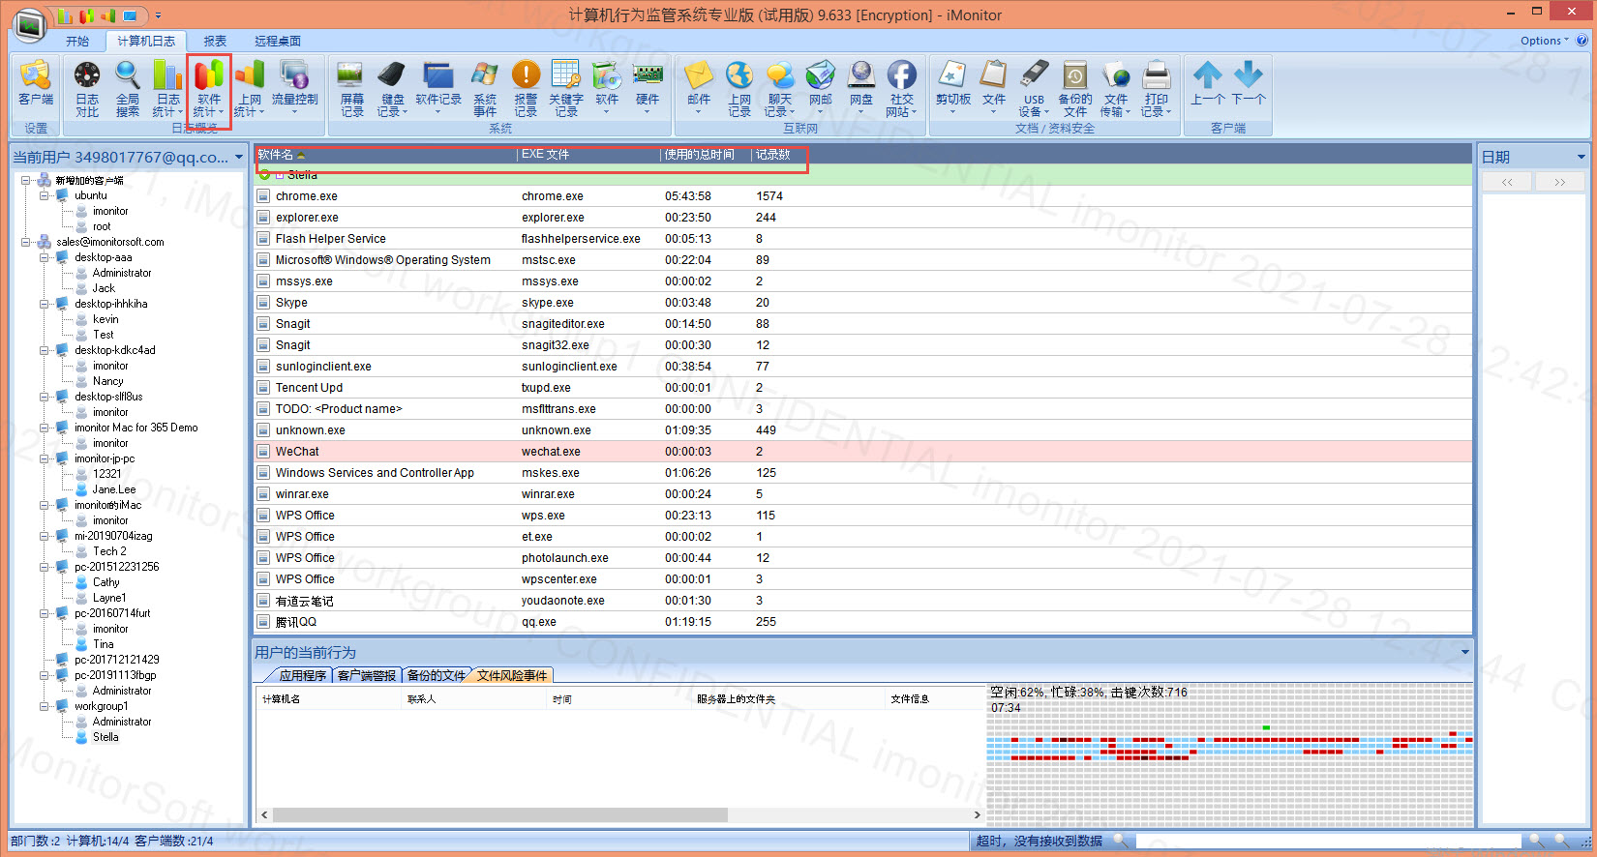Open 报警记录 alert records
Image resolution: width=1597 pixels, height=857 pixels.
coord(526,89)
